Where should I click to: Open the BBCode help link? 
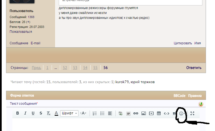pyautogui.click(x=179, y=96)
